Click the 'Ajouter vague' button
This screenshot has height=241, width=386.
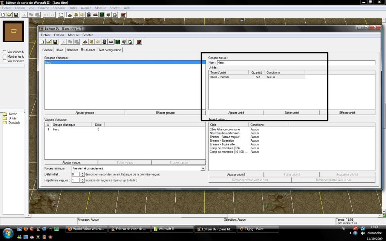click(x=71, y=163)
